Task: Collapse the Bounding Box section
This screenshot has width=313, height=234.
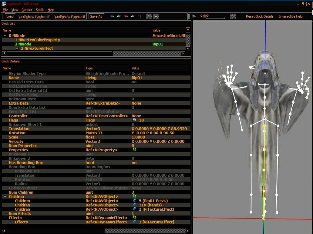Action: [x=5, y=167]
